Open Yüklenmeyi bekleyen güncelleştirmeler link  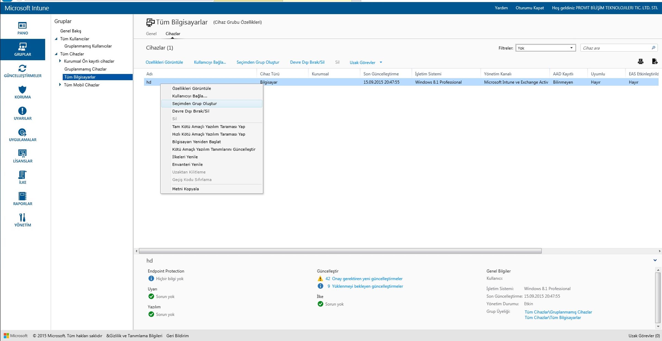368,286
